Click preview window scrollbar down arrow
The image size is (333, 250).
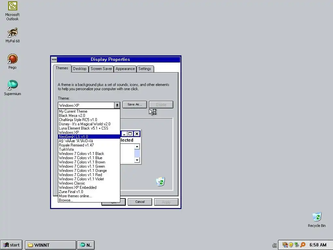coord(137,160)
